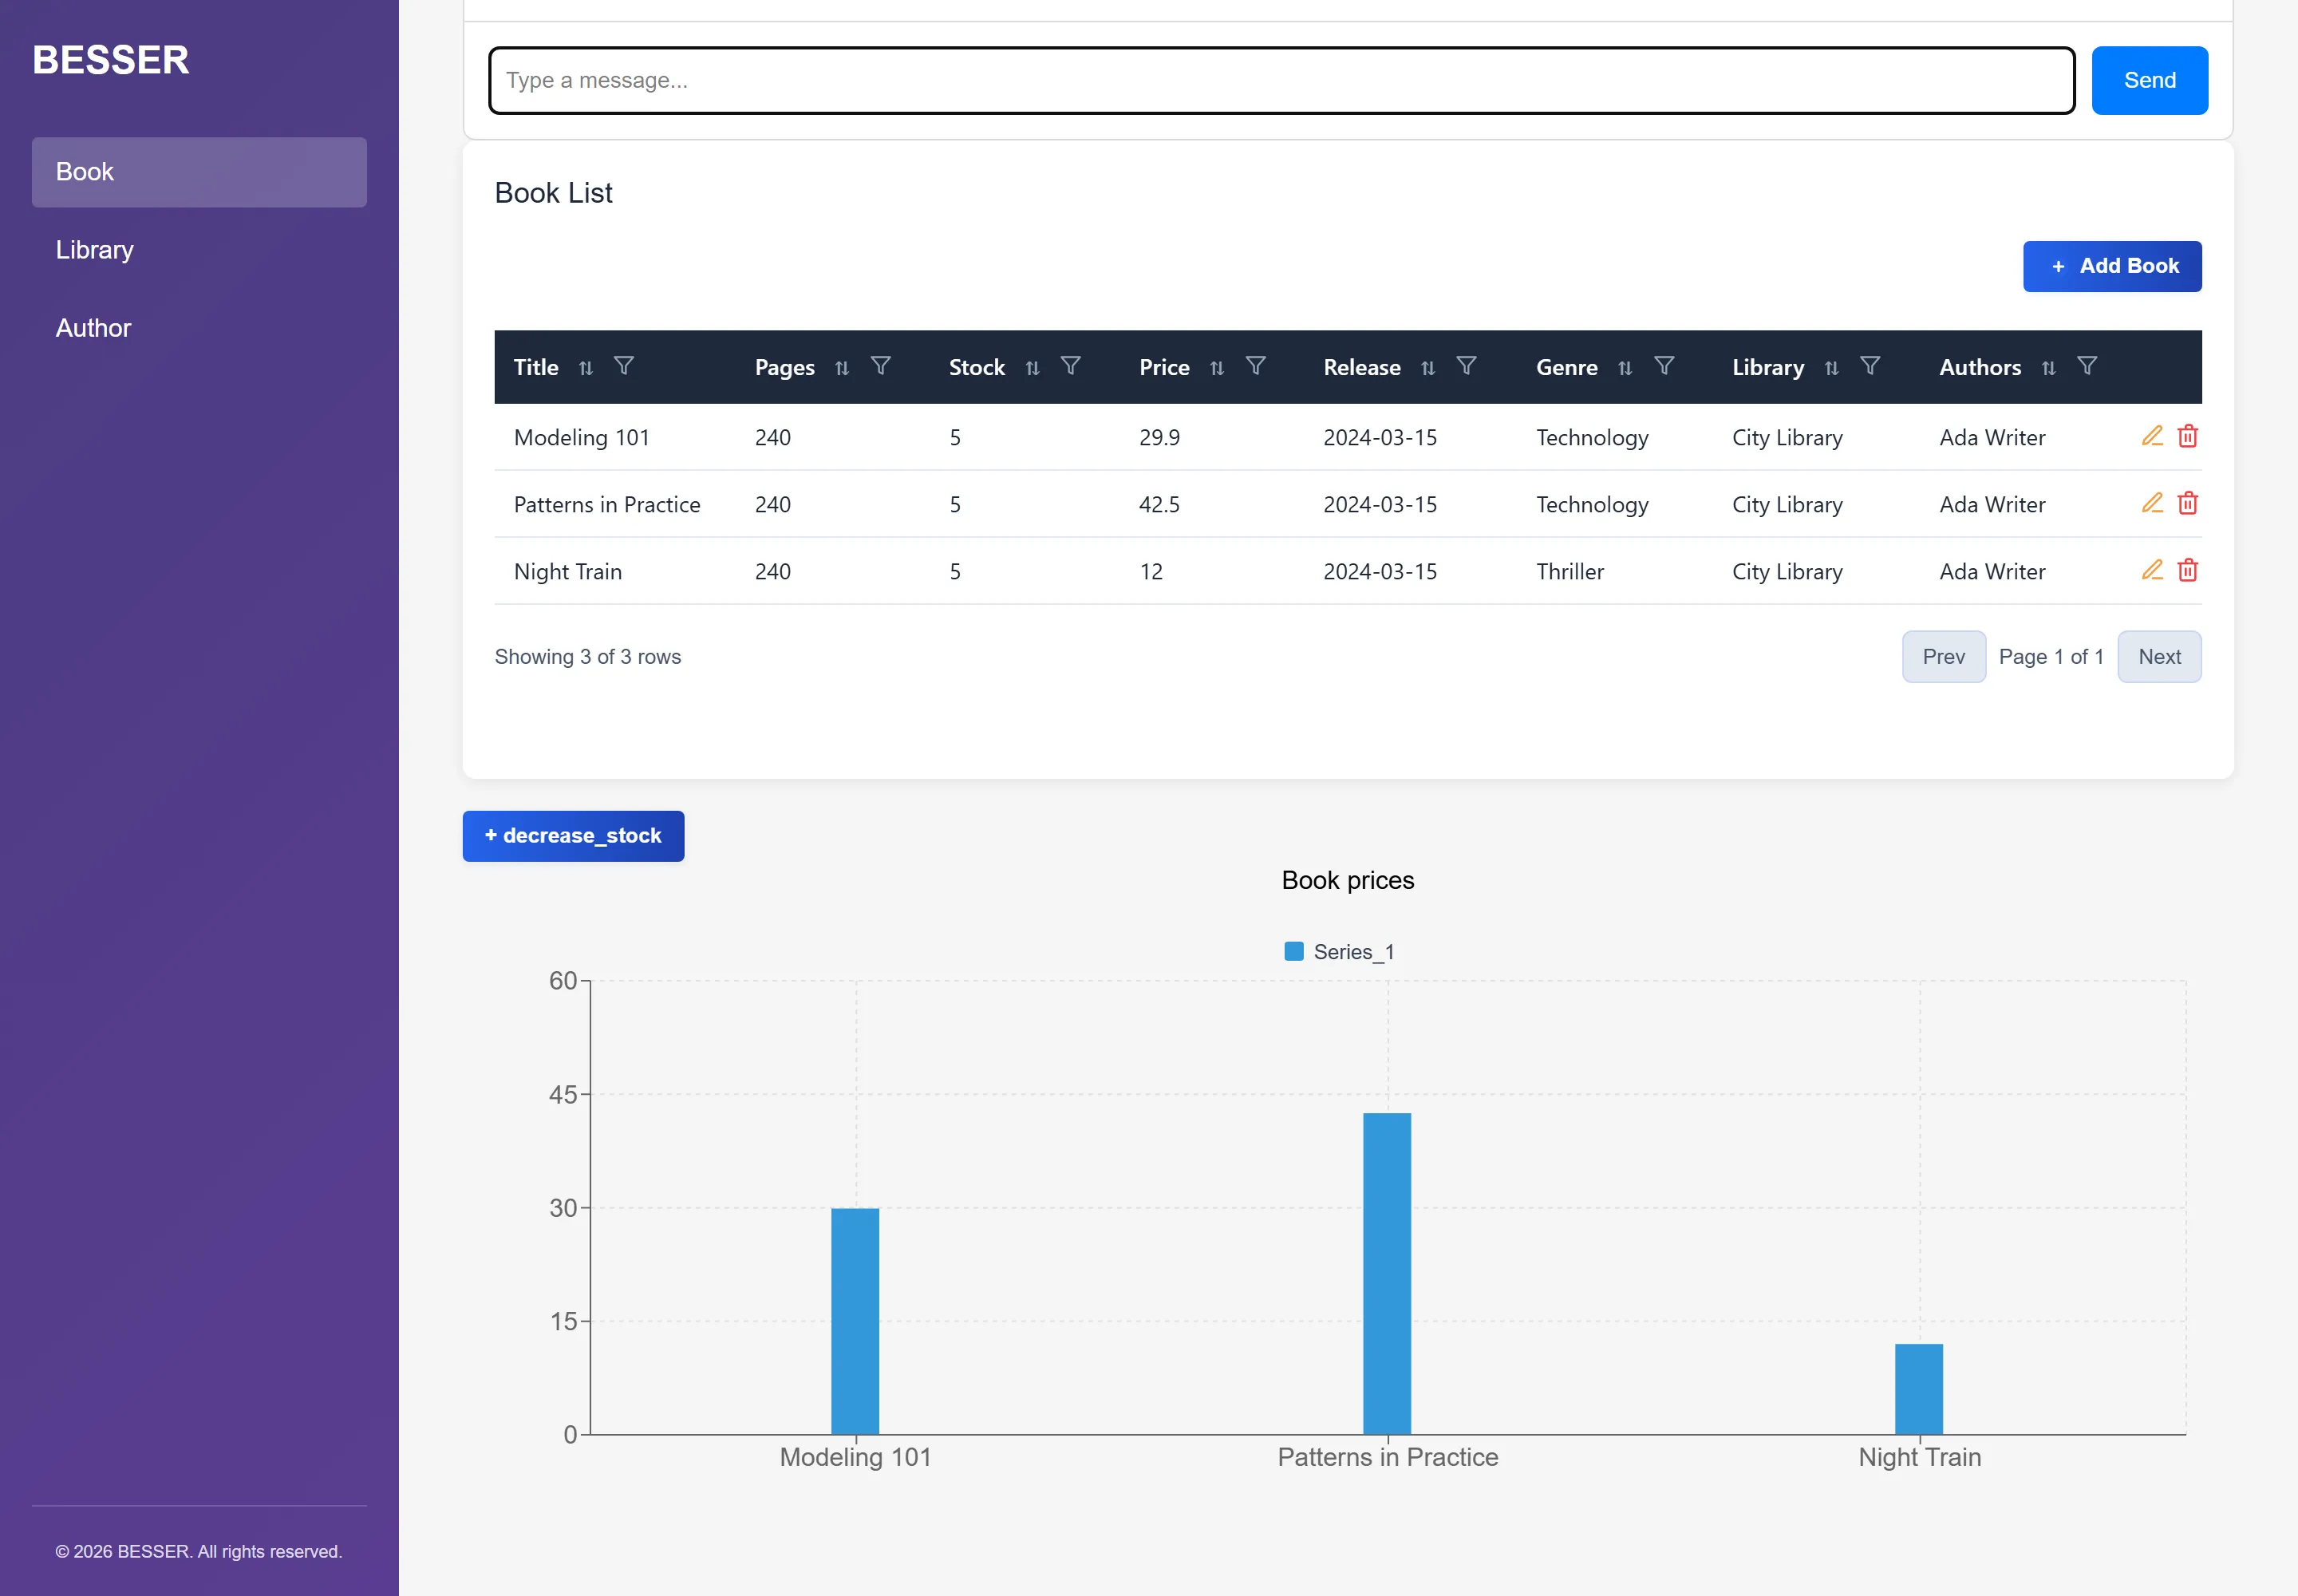Click the Add Book button
Image resolution: width=2298 pixels, height=1596 pixels.
click(x=2112, y=266)
